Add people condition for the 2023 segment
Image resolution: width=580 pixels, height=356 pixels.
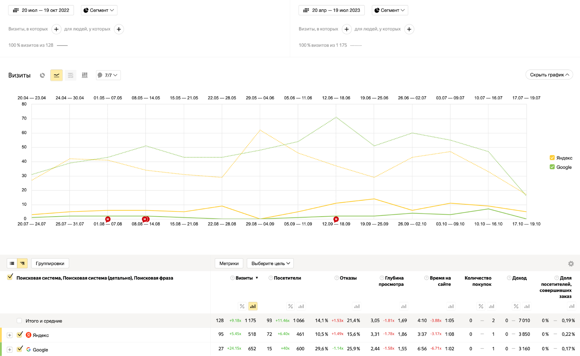point(409,29)
